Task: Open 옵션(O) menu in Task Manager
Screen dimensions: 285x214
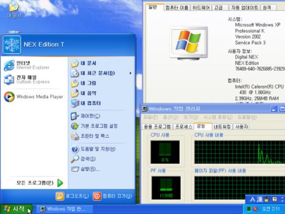Action: [170, 117]
